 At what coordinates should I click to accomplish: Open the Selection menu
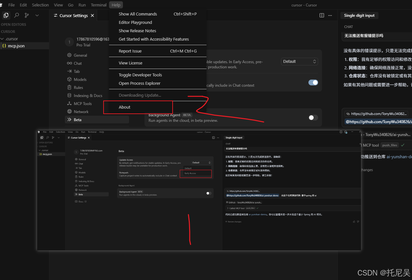(40, 5)
